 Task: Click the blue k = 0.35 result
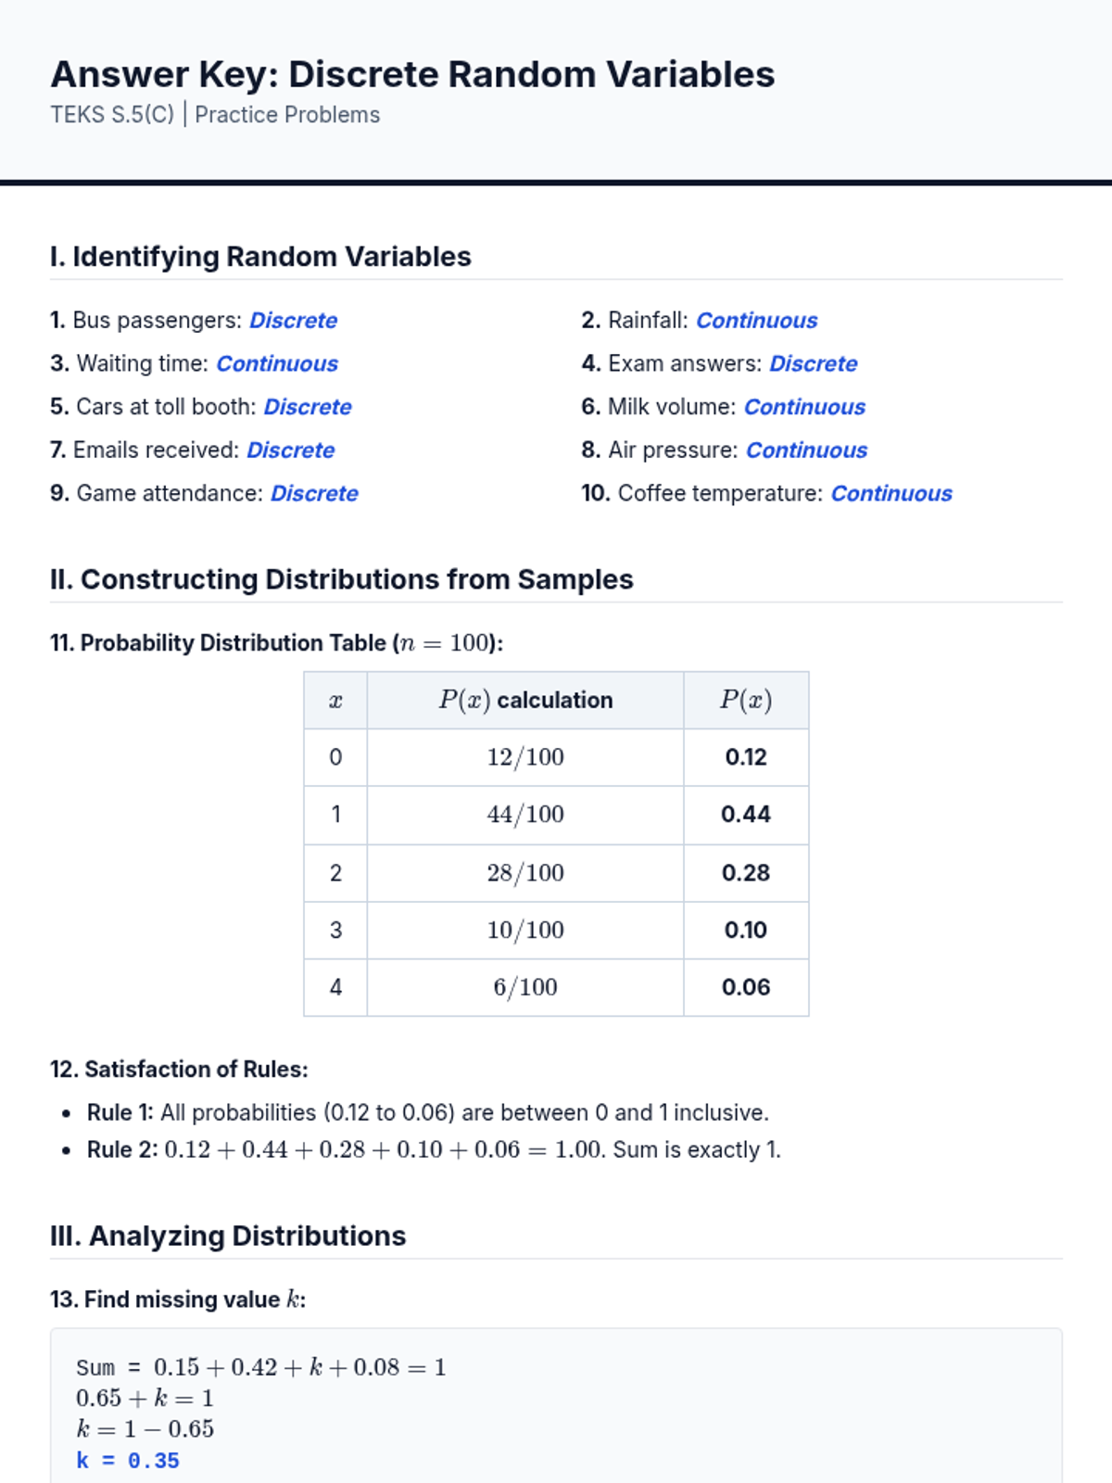coord(128,1461)
